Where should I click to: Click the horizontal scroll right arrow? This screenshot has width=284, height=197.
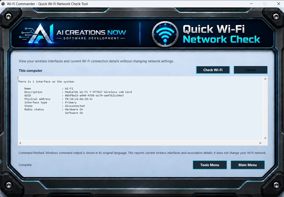tap(261, 143)
